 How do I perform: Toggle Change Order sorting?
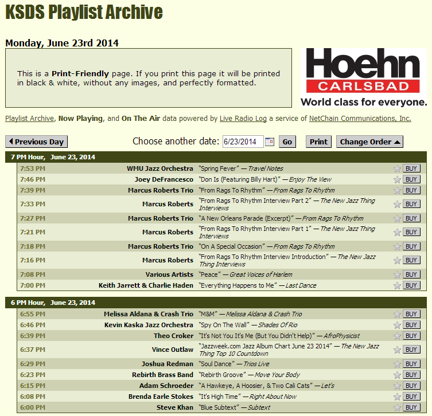pyautogui.click(x=369, y=142)
